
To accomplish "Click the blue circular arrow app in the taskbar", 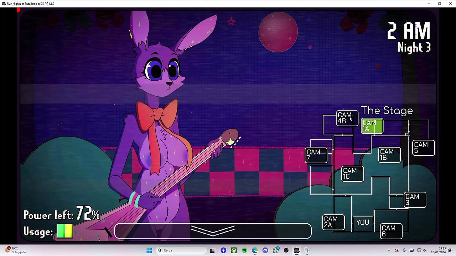I will (223, 250).
